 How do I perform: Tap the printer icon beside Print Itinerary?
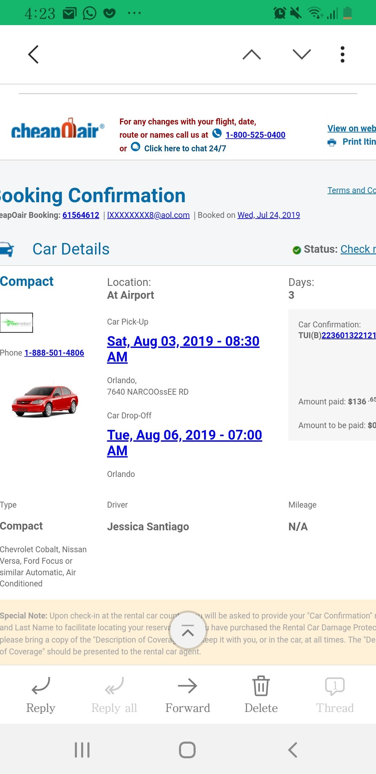332,142
